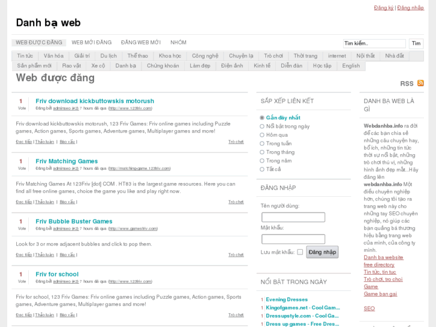Viewport: 436px width, 327px height.
Task: Open the 'Làm đẹp' category
Action: 200,65
